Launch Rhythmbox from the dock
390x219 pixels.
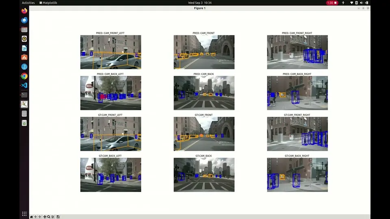tap(24, 39)
